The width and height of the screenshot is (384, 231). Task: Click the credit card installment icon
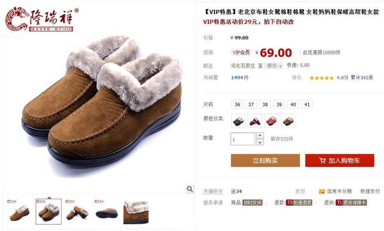(322, 191)
